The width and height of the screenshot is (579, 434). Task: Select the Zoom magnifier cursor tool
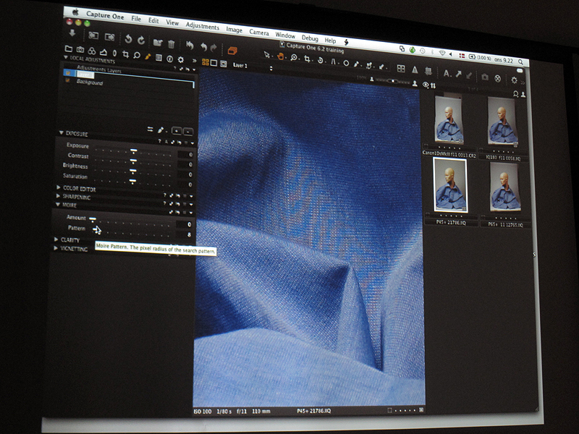294,58
